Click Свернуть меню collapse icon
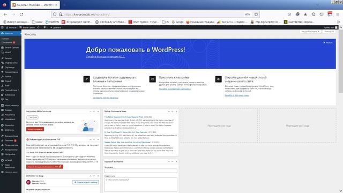 (2, 172)
